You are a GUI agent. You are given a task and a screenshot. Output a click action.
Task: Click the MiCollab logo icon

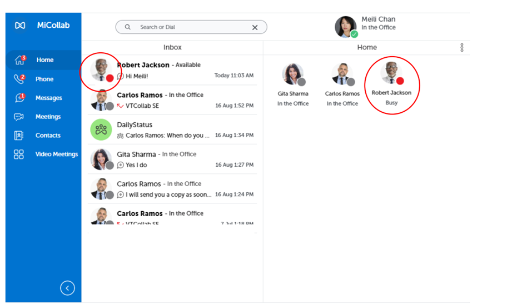[20, 25]
